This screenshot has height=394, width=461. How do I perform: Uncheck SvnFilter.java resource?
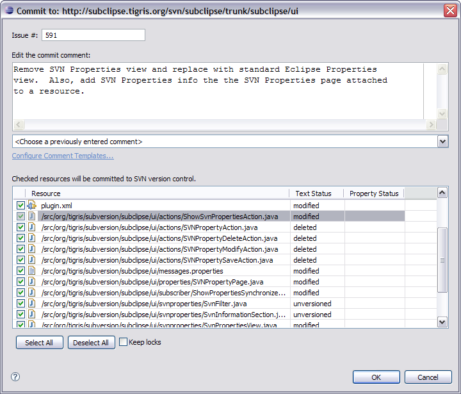click(20, 304)
